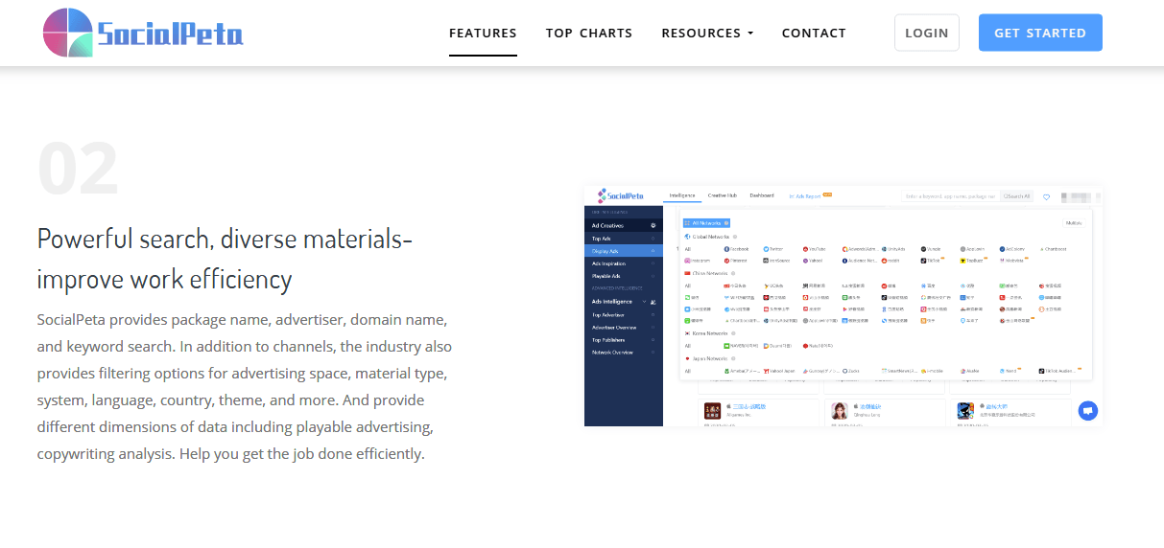1164x548 pixels.
Task: Select TopBuzz network option
Action: [x=972, y=261]
